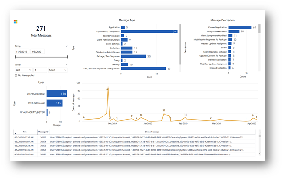Open the Select period dropdown

(x=58, y=70)
